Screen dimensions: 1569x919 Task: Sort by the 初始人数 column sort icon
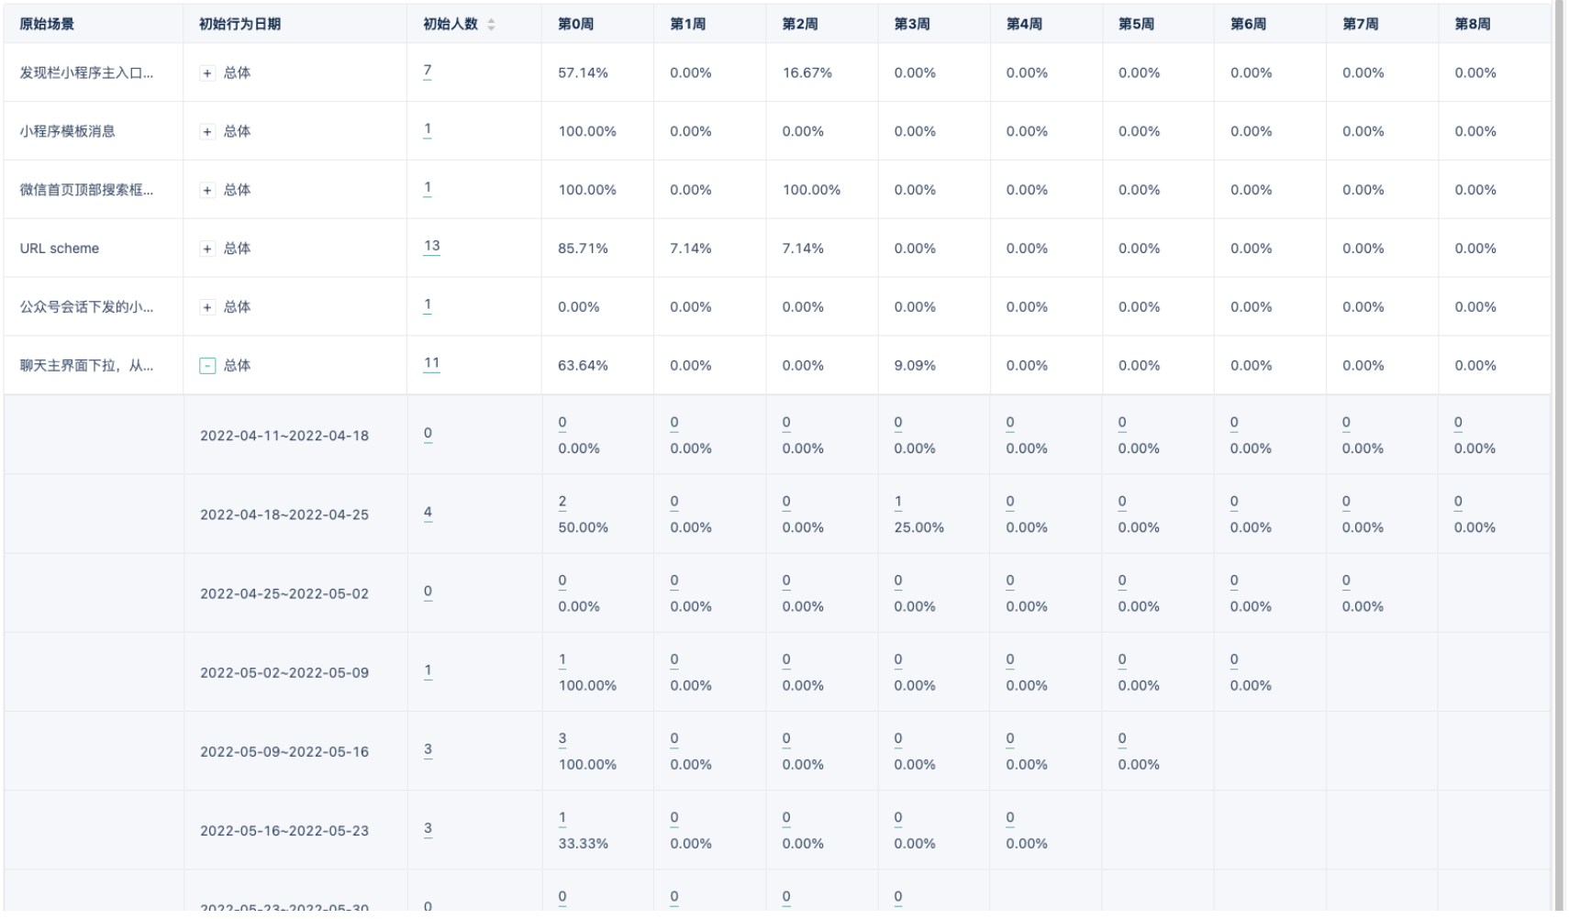491,25
